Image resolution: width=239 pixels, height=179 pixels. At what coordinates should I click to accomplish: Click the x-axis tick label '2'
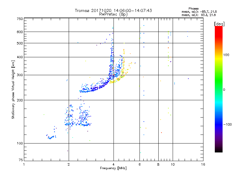(x=69, y=164)
